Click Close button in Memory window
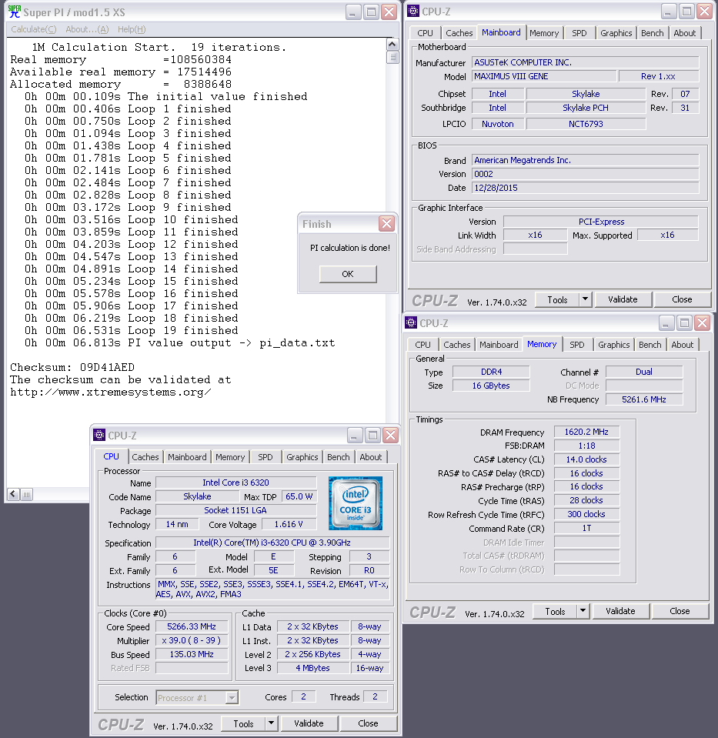Screen dimensions: 718x738 click(x=680, y=611)
